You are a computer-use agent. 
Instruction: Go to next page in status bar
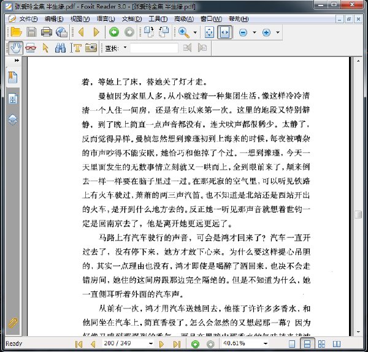coord(161,344)
